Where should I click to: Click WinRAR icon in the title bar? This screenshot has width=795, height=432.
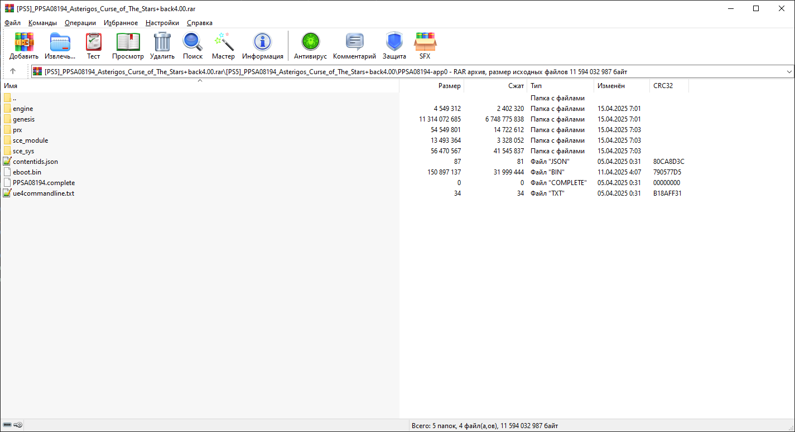[9, 8]
